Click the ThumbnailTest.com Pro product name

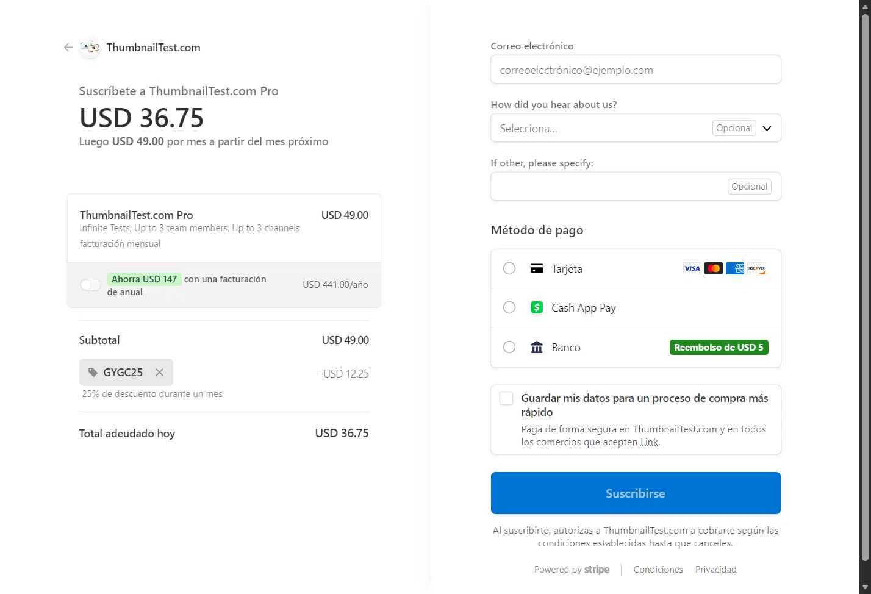point(136,215)
